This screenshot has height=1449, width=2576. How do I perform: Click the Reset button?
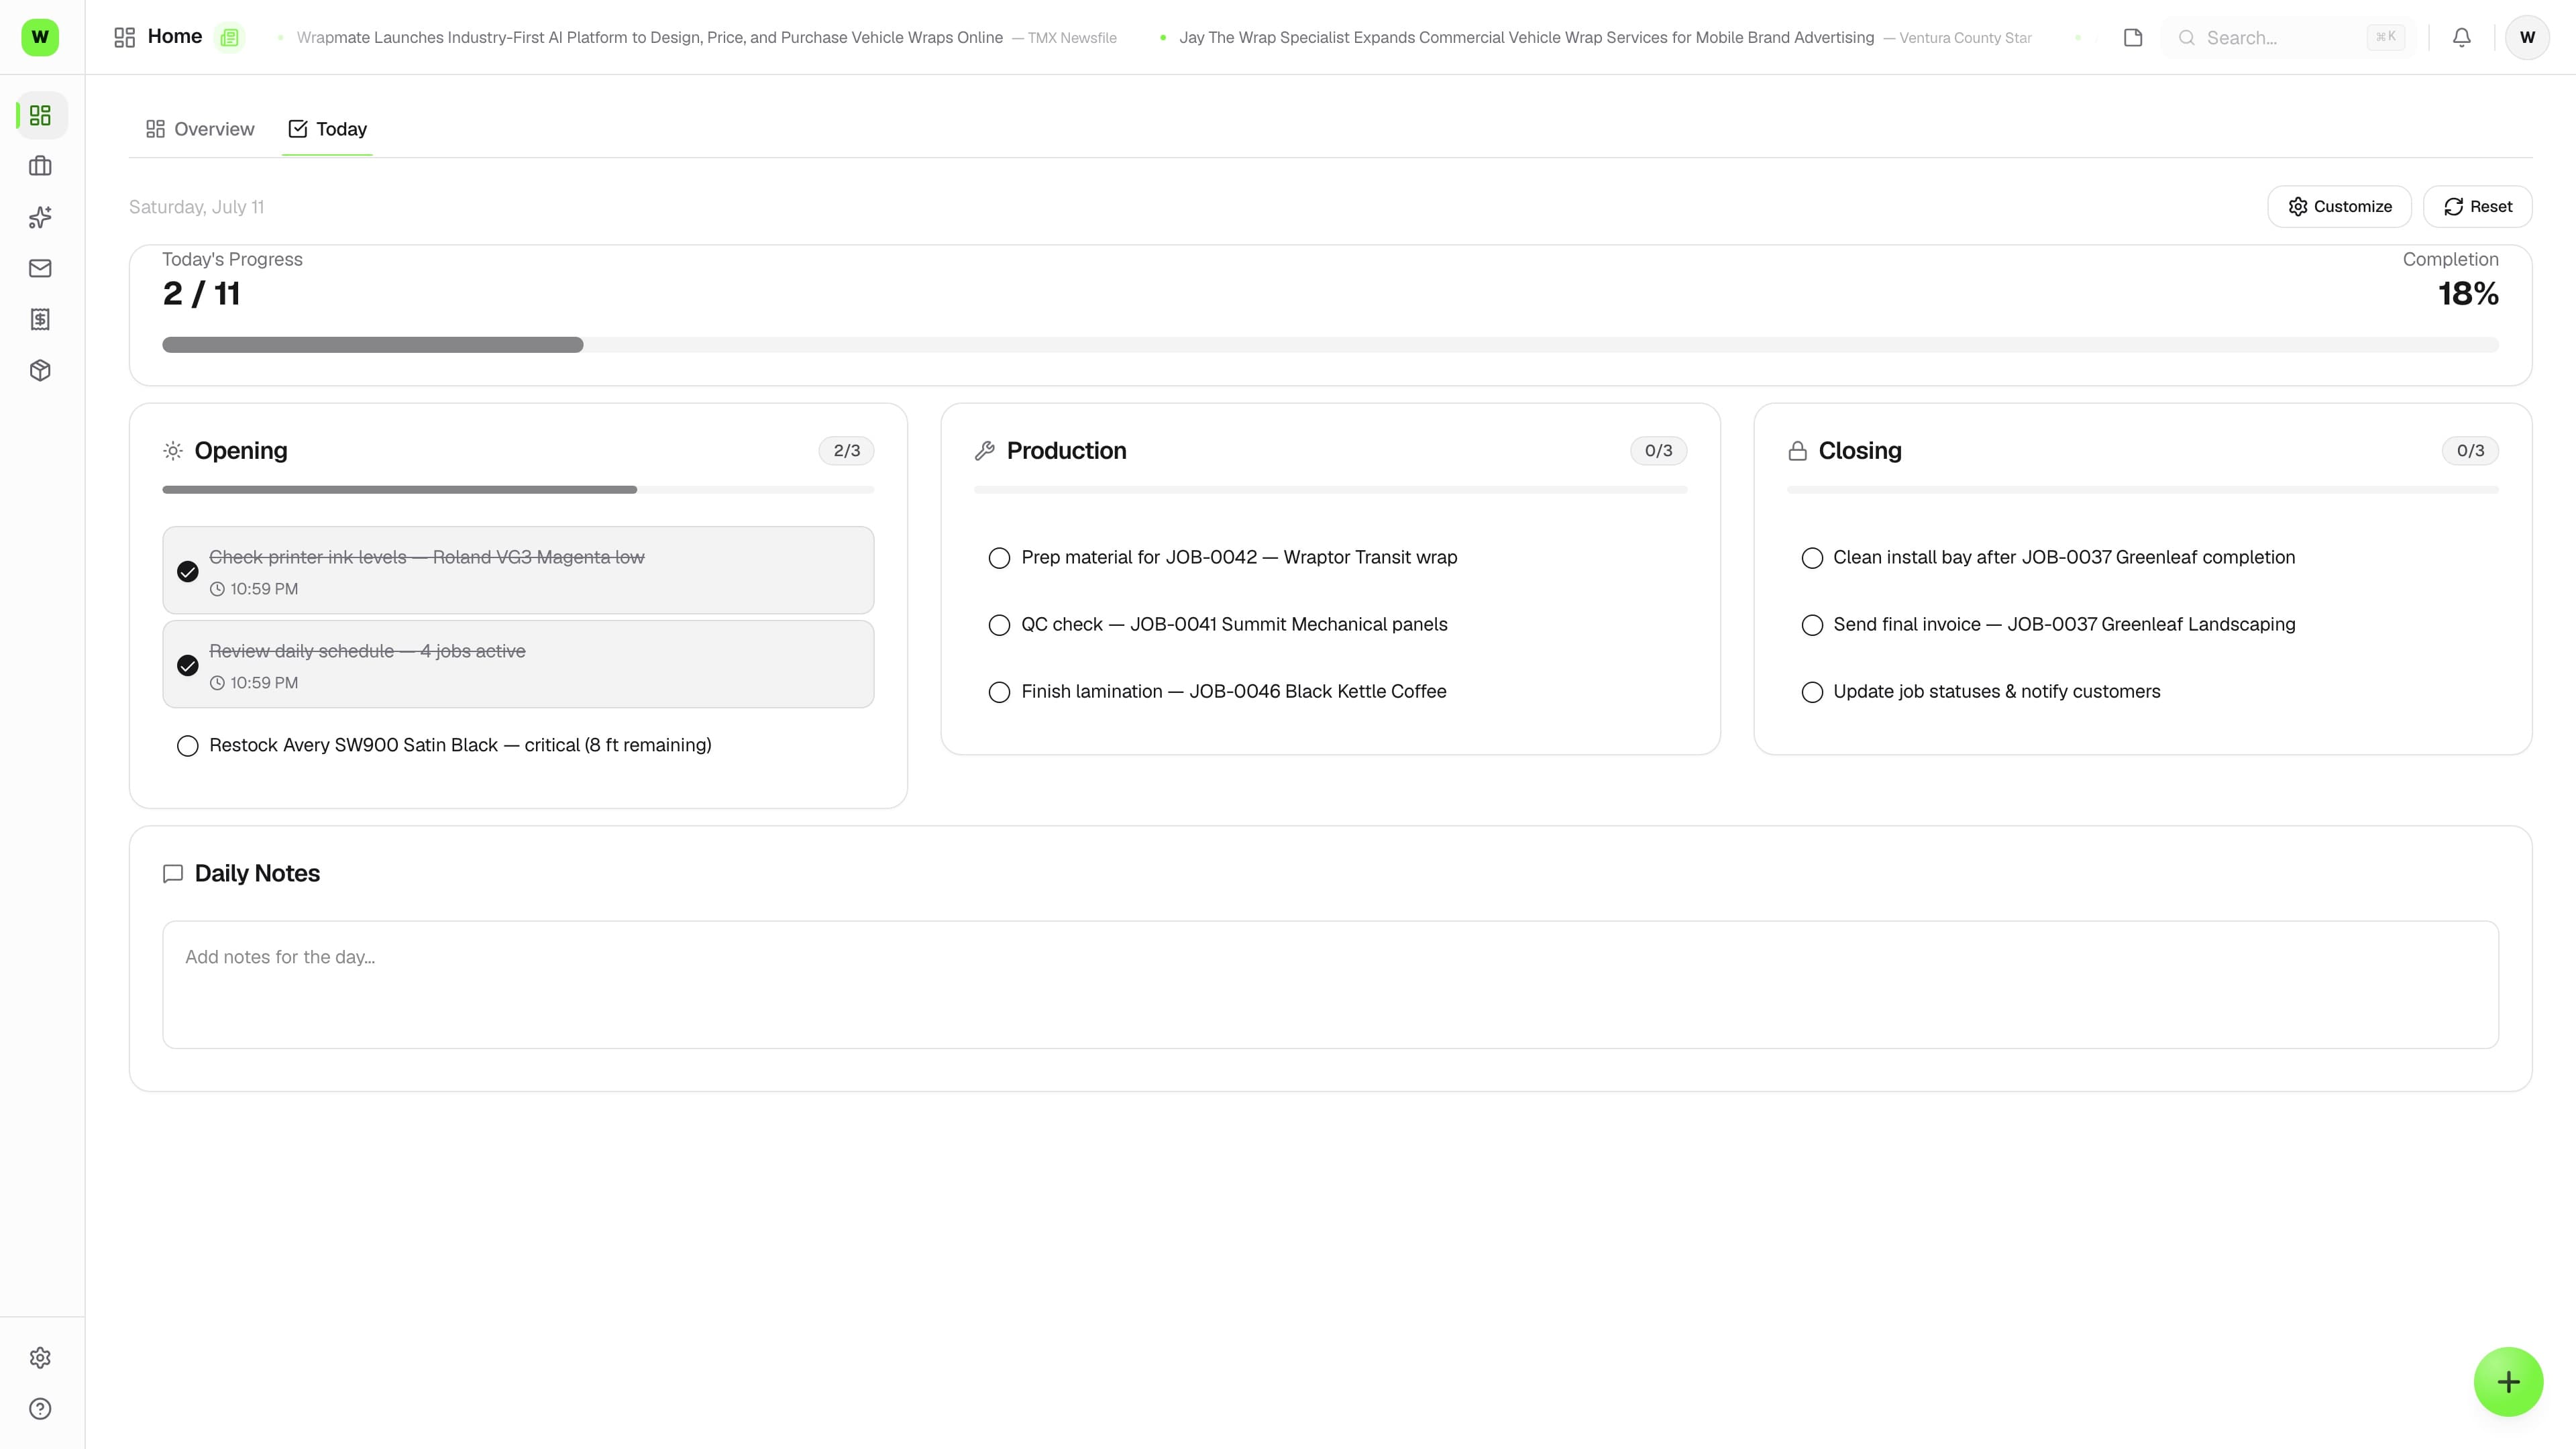coord(2477,206)
